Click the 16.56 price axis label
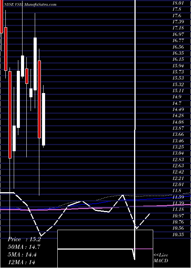The height and width of the screenshot is (268, 191). 178,47
